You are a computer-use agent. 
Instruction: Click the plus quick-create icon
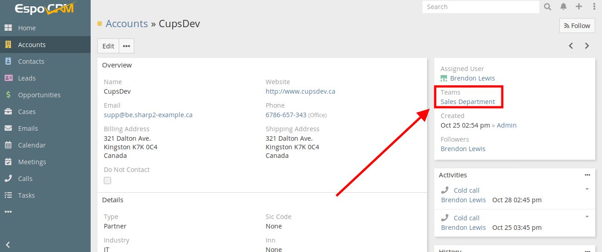(579, 7)
